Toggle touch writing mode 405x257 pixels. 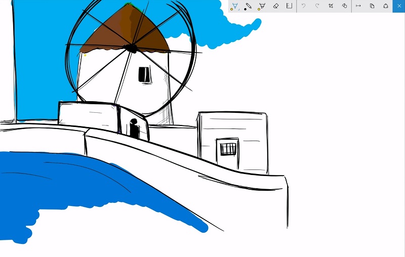pyautogui.click(x=345, y=6)
